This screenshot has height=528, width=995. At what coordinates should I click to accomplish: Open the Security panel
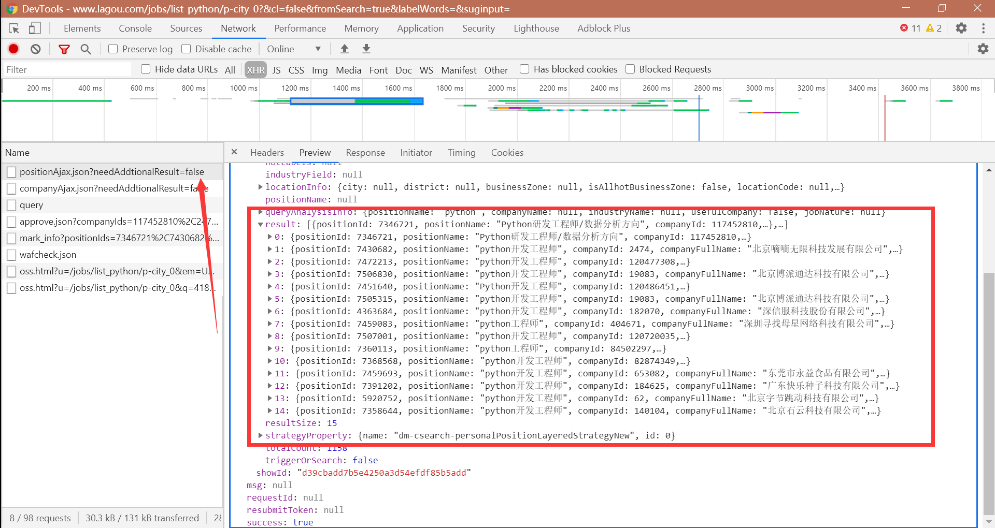pos(478,28)
